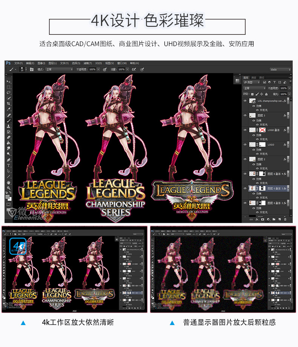
Task: Lock transparent pixels icon in Layers panel
Action: pyautogui.click(x=252, y=94)
